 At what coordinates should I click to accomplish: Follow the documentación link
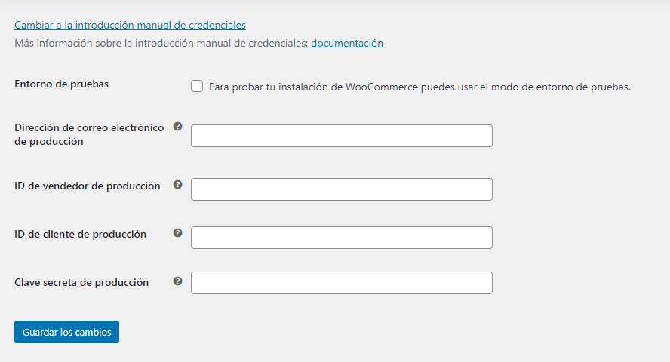(347, 43)
